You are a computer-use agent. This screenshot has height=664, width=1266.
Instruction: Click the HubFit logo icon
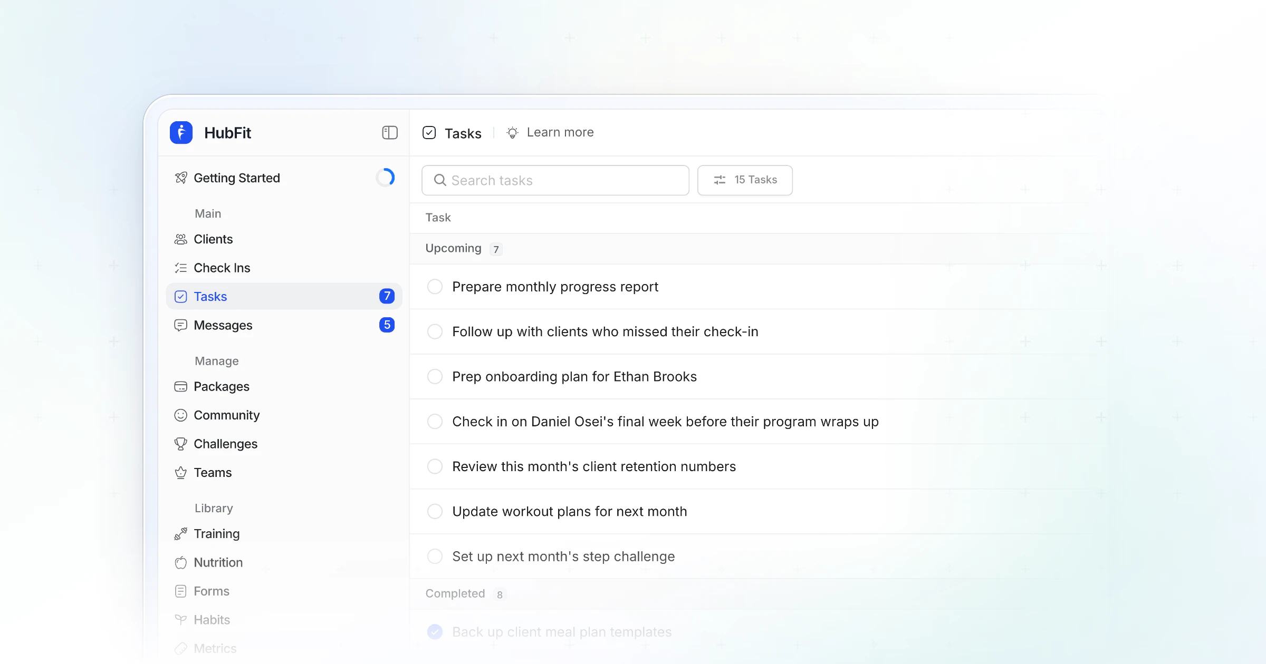click(181, 133)
